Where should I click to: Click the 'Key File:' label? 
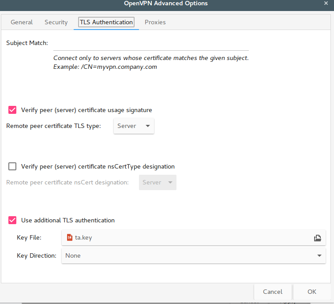(x=29, y=237)
